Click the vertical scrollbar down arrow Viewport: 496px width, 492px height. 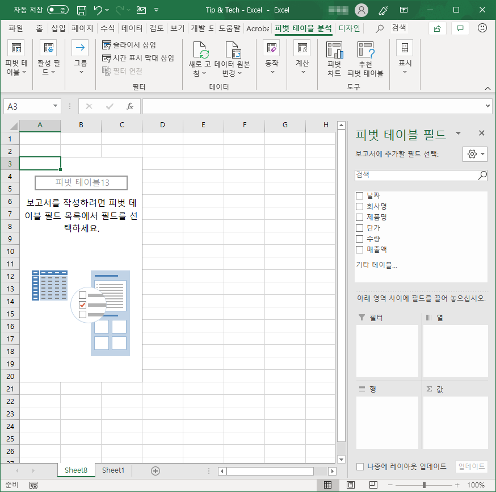pyautogui.click(x=341, y=460)
